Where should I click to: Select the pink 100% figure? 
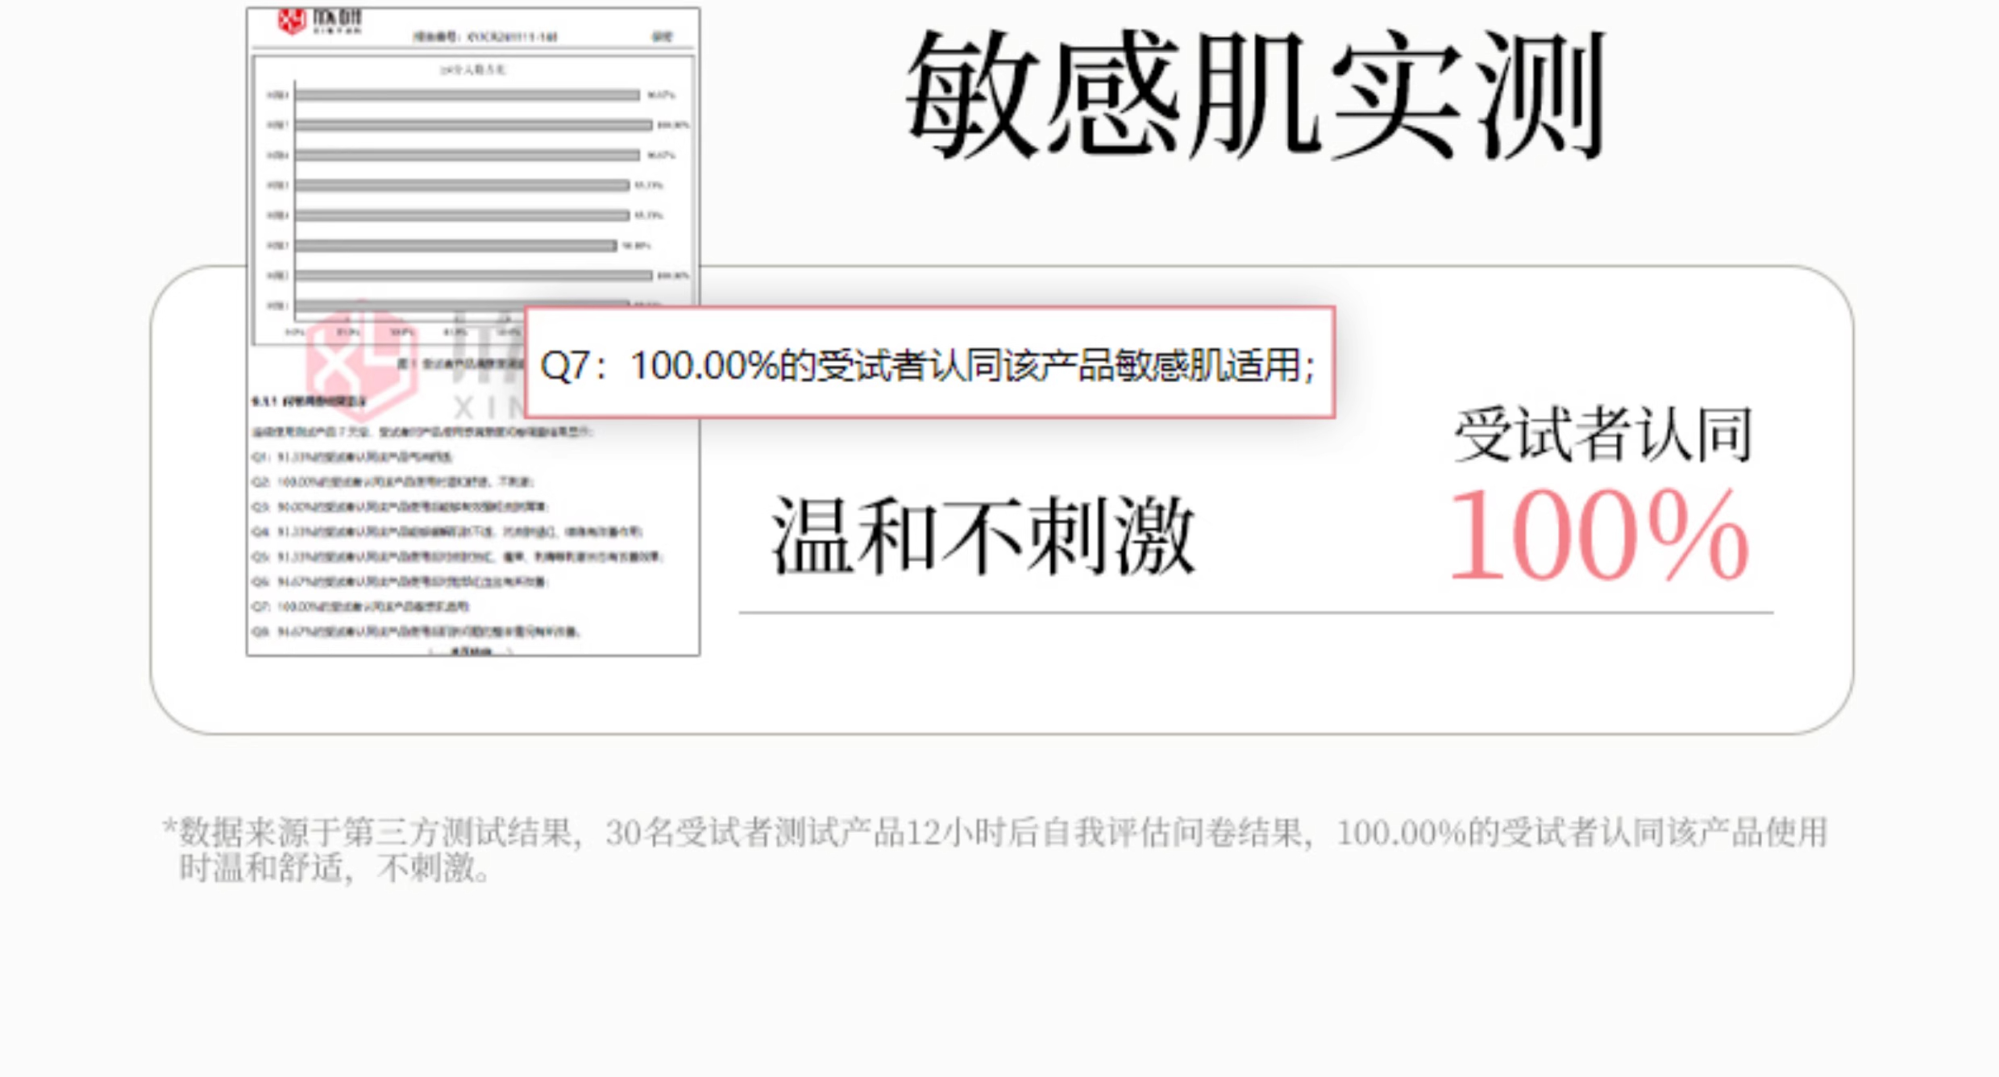tap(1598, 535)
